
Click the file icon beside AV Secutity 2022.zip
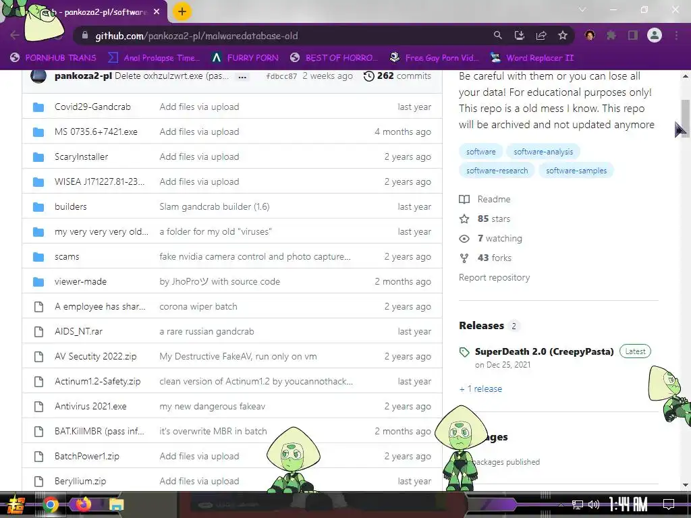(x=38, y=356)
